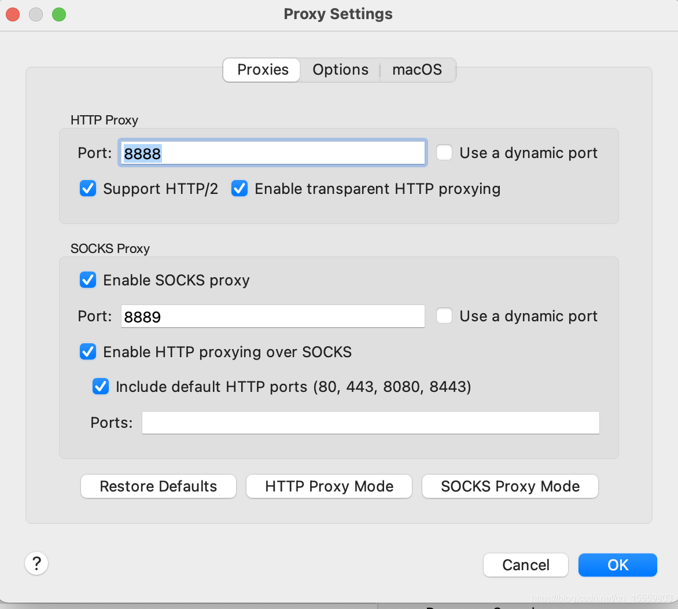Disable transparent HTTP proxying checkbox
Viewport: 678px width, 609px height.
(x=239, y=189)
